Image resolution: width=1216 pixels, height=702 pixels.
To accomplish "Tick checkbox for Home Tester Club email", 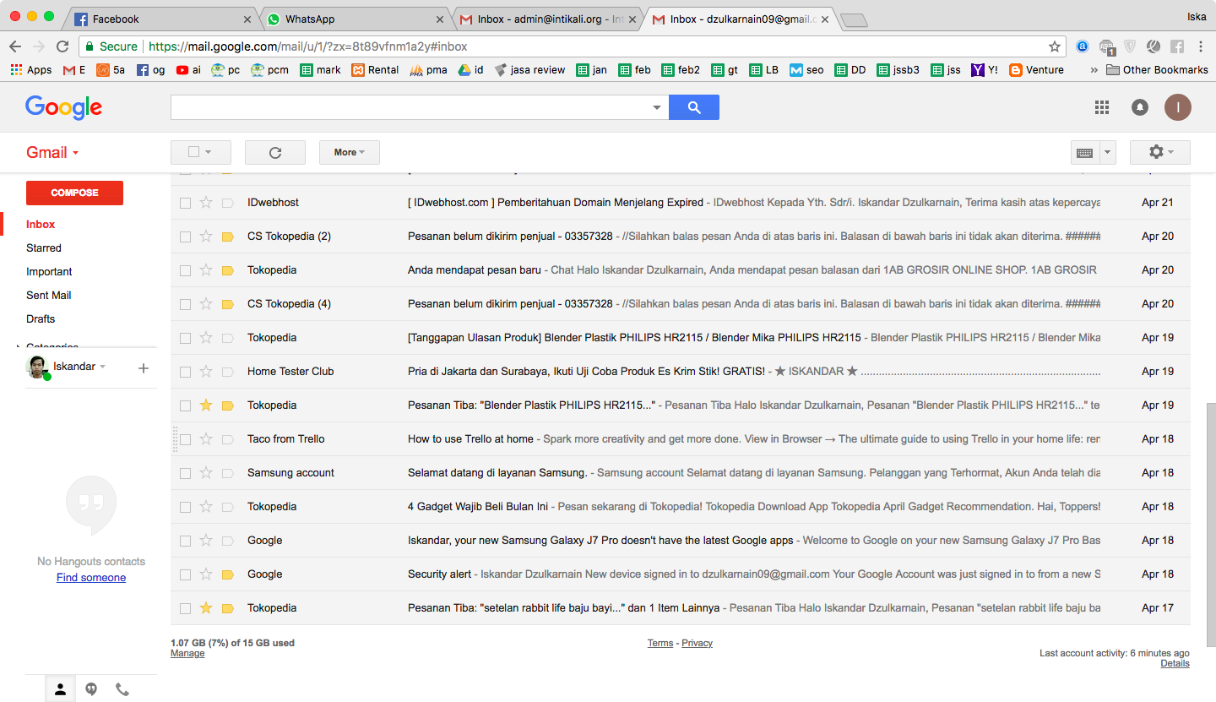I will tap(185, 372).
